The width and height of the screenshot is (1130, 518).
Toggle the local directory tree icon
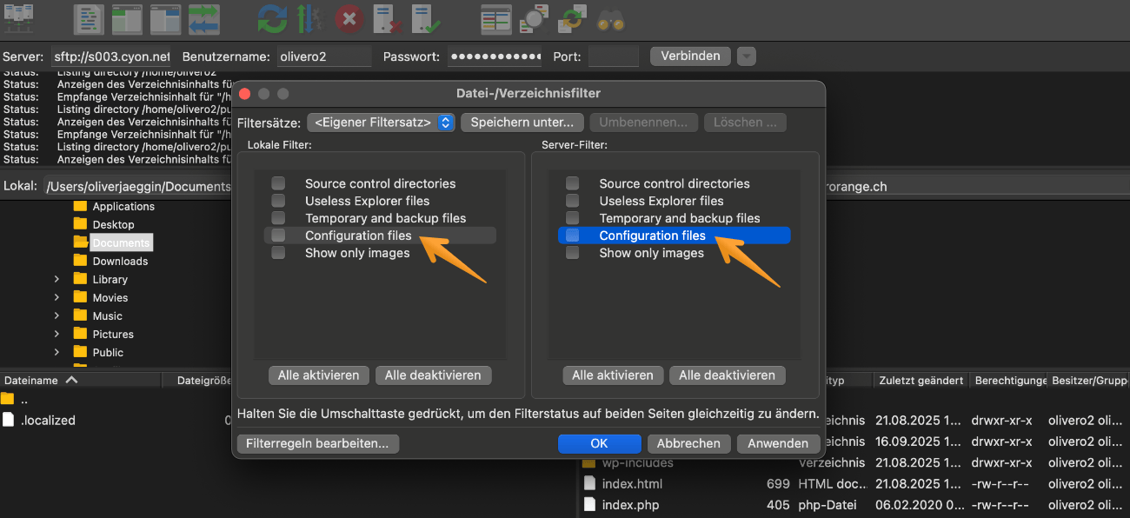click(x=126, y=19)
